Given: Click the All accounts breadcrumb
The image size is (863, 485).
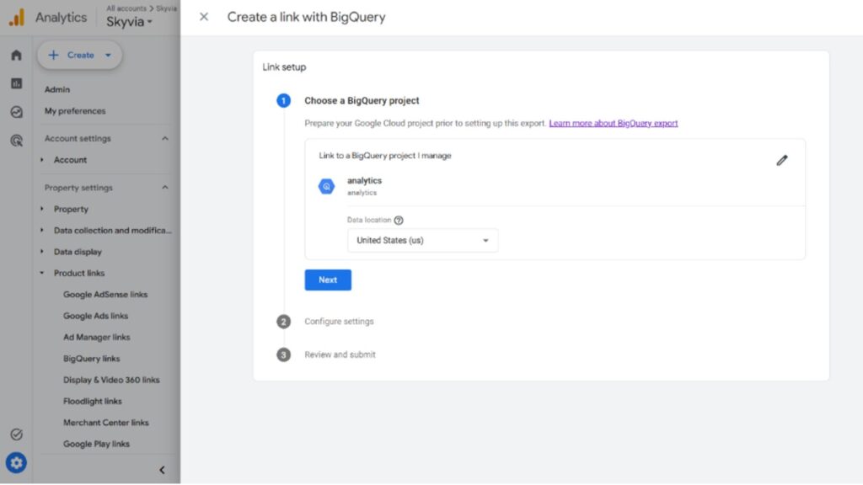Looking at the screenshot, I should [126, 8].
